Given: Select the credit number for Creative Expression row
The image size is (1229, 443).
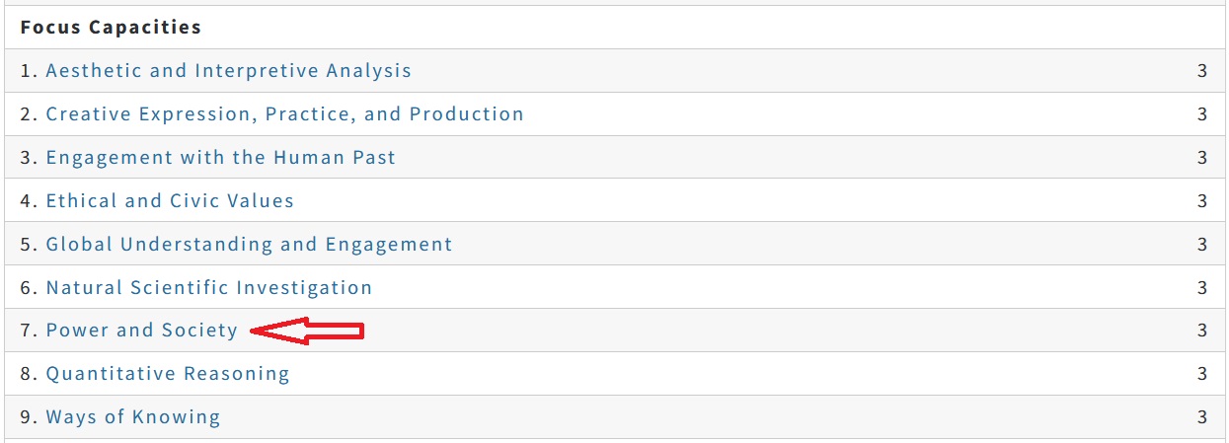Looking at the screenshot, I should click(1201, 114).
